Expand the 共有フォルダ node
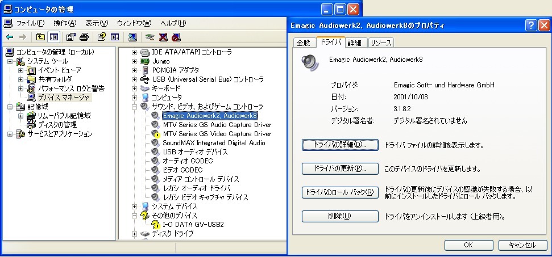 coord(21,79)
